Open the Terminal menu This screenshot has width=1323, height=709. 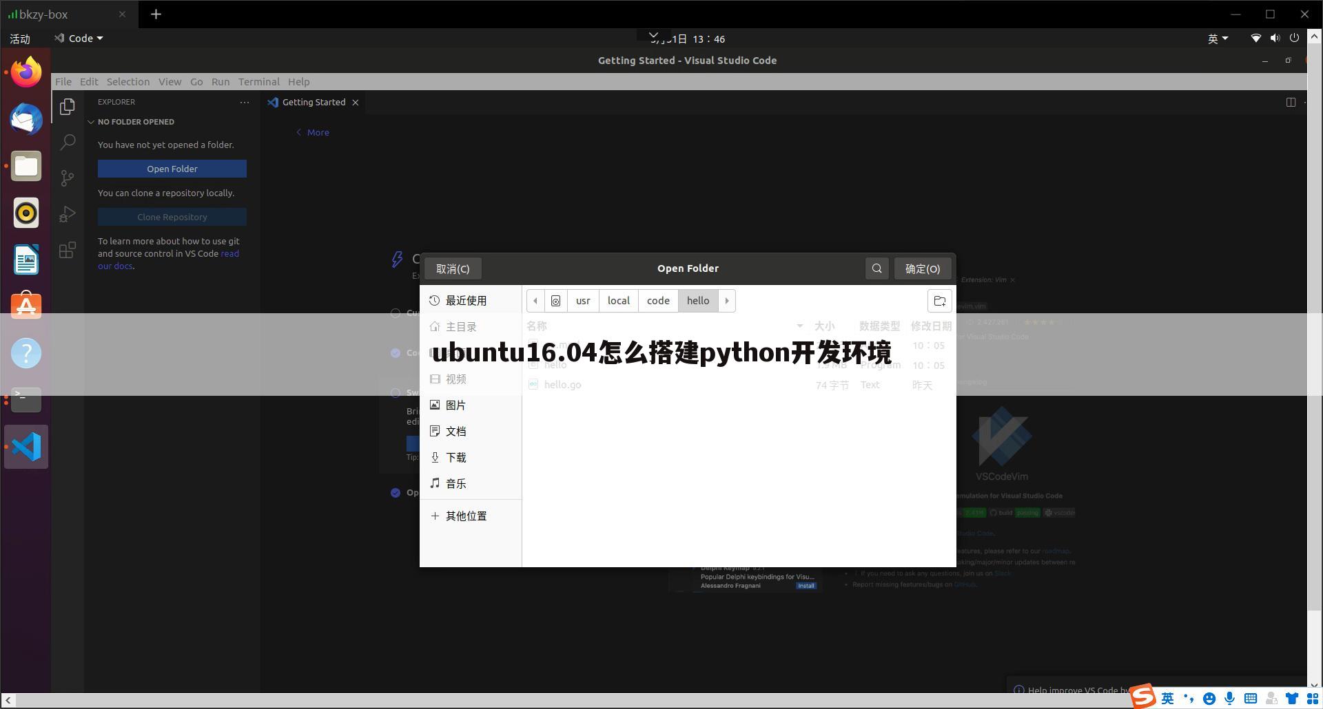(259, 81)
